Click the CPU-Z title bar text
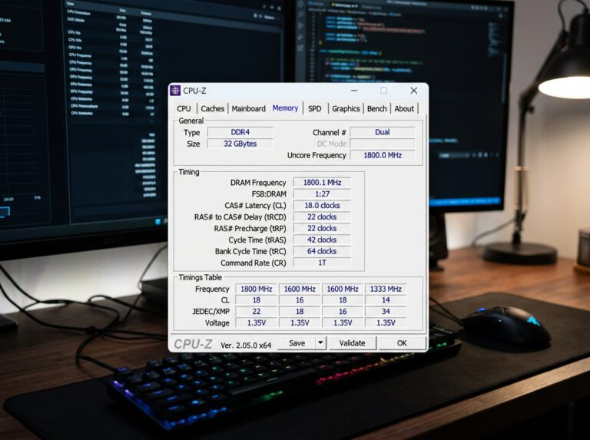The width and height of the screenshot is (590, 440). click(194, 91)
